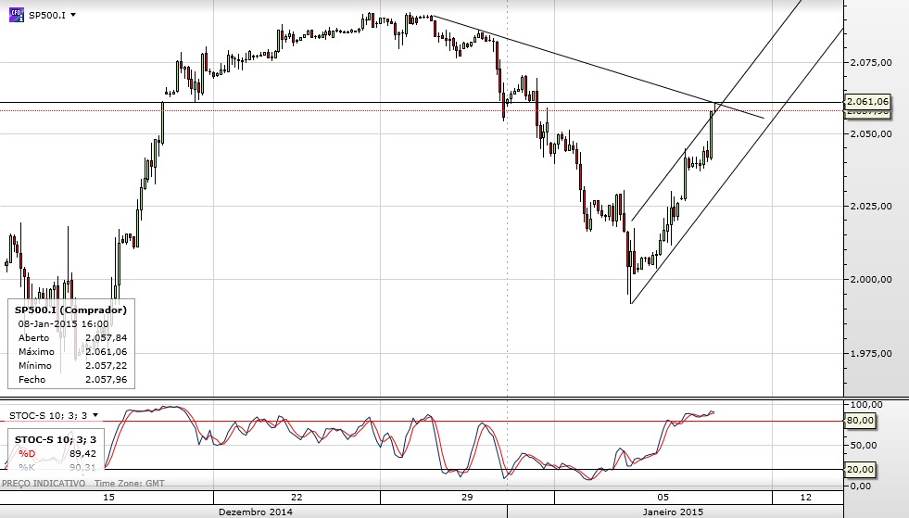Click the CFD instrument icon beside SP500.I
This screenshot has height=518, width=909.
(17, 15)
